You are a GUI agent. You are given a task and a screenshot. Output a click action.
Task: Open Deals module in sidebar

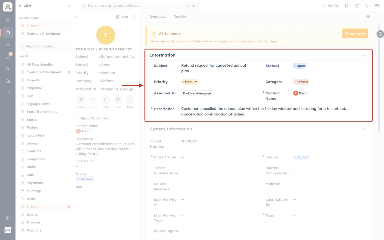(31, 167)
